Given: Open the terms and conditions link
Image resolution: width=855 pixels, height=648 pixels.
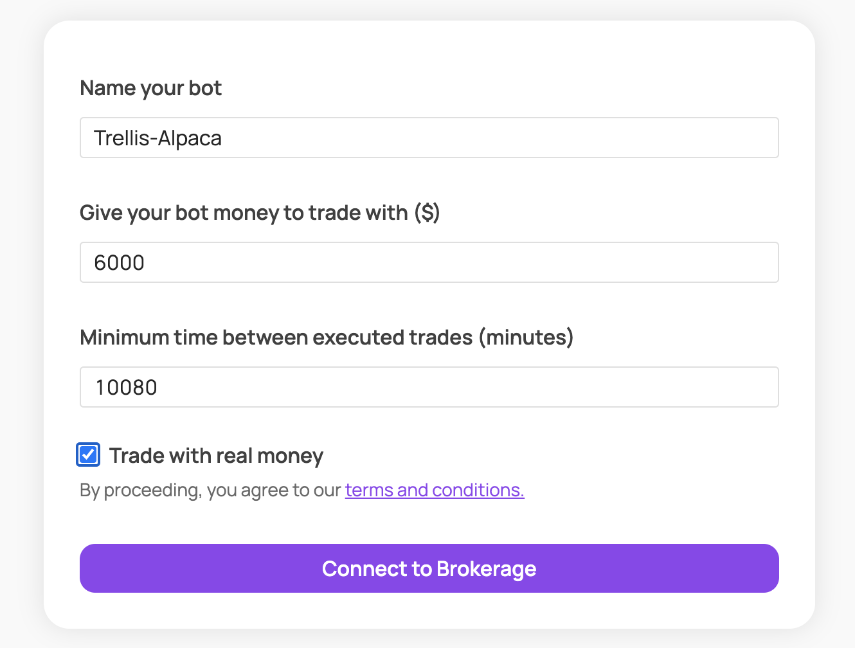Looking at the screenshot, I should click(x=435, y=490).
